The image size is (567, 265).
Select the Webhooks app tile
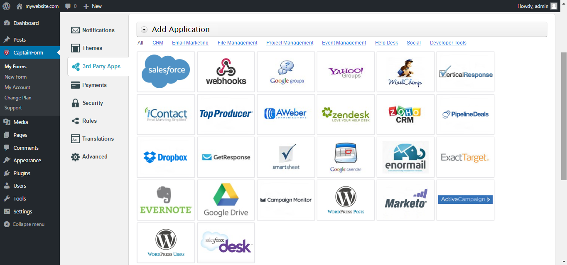[x=226, y=72]
